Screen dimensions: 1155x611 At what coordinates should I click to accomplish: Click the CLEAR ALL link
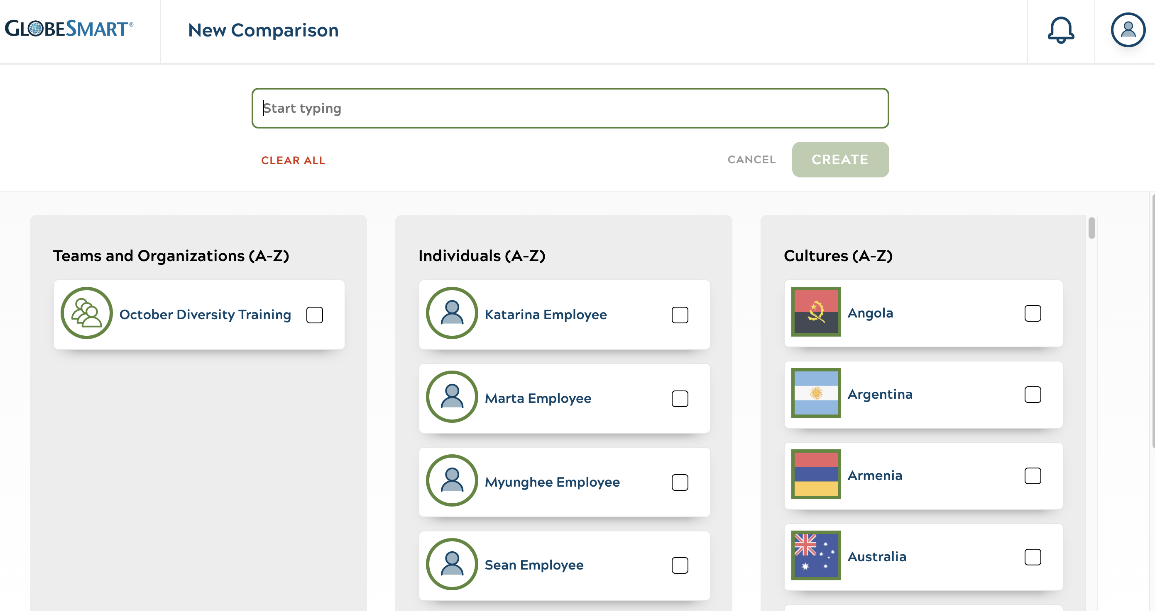(293, 160)
